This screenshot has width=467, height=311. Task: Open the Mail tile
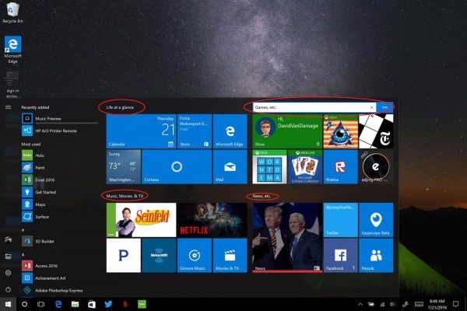click(x=230, y=166)
